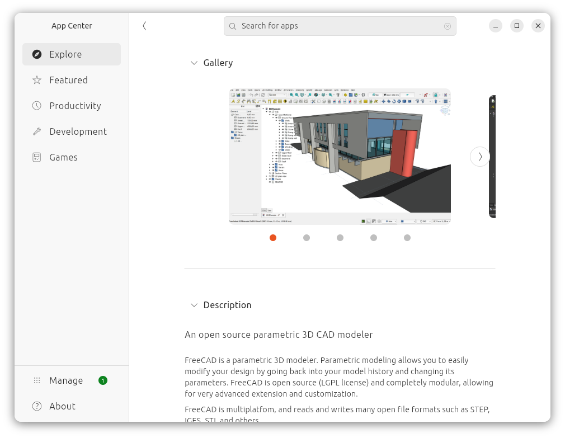Open the Featured category
565x438 pixels.
coord(72,80)
